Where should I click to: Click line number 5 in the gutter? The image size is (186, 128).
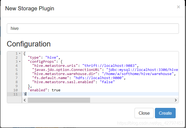(x=17, y=70)
